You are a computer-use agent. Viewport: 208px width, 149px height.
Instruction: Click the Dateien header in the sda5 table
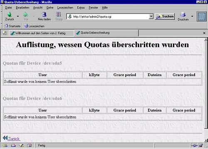click(x=154, y=75)
